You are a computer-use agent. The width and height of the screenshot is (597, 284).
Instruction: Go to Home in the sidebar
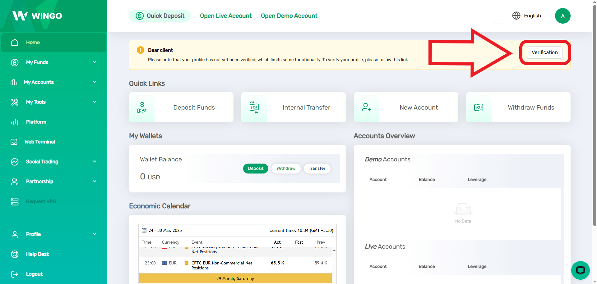click(54, 43)
